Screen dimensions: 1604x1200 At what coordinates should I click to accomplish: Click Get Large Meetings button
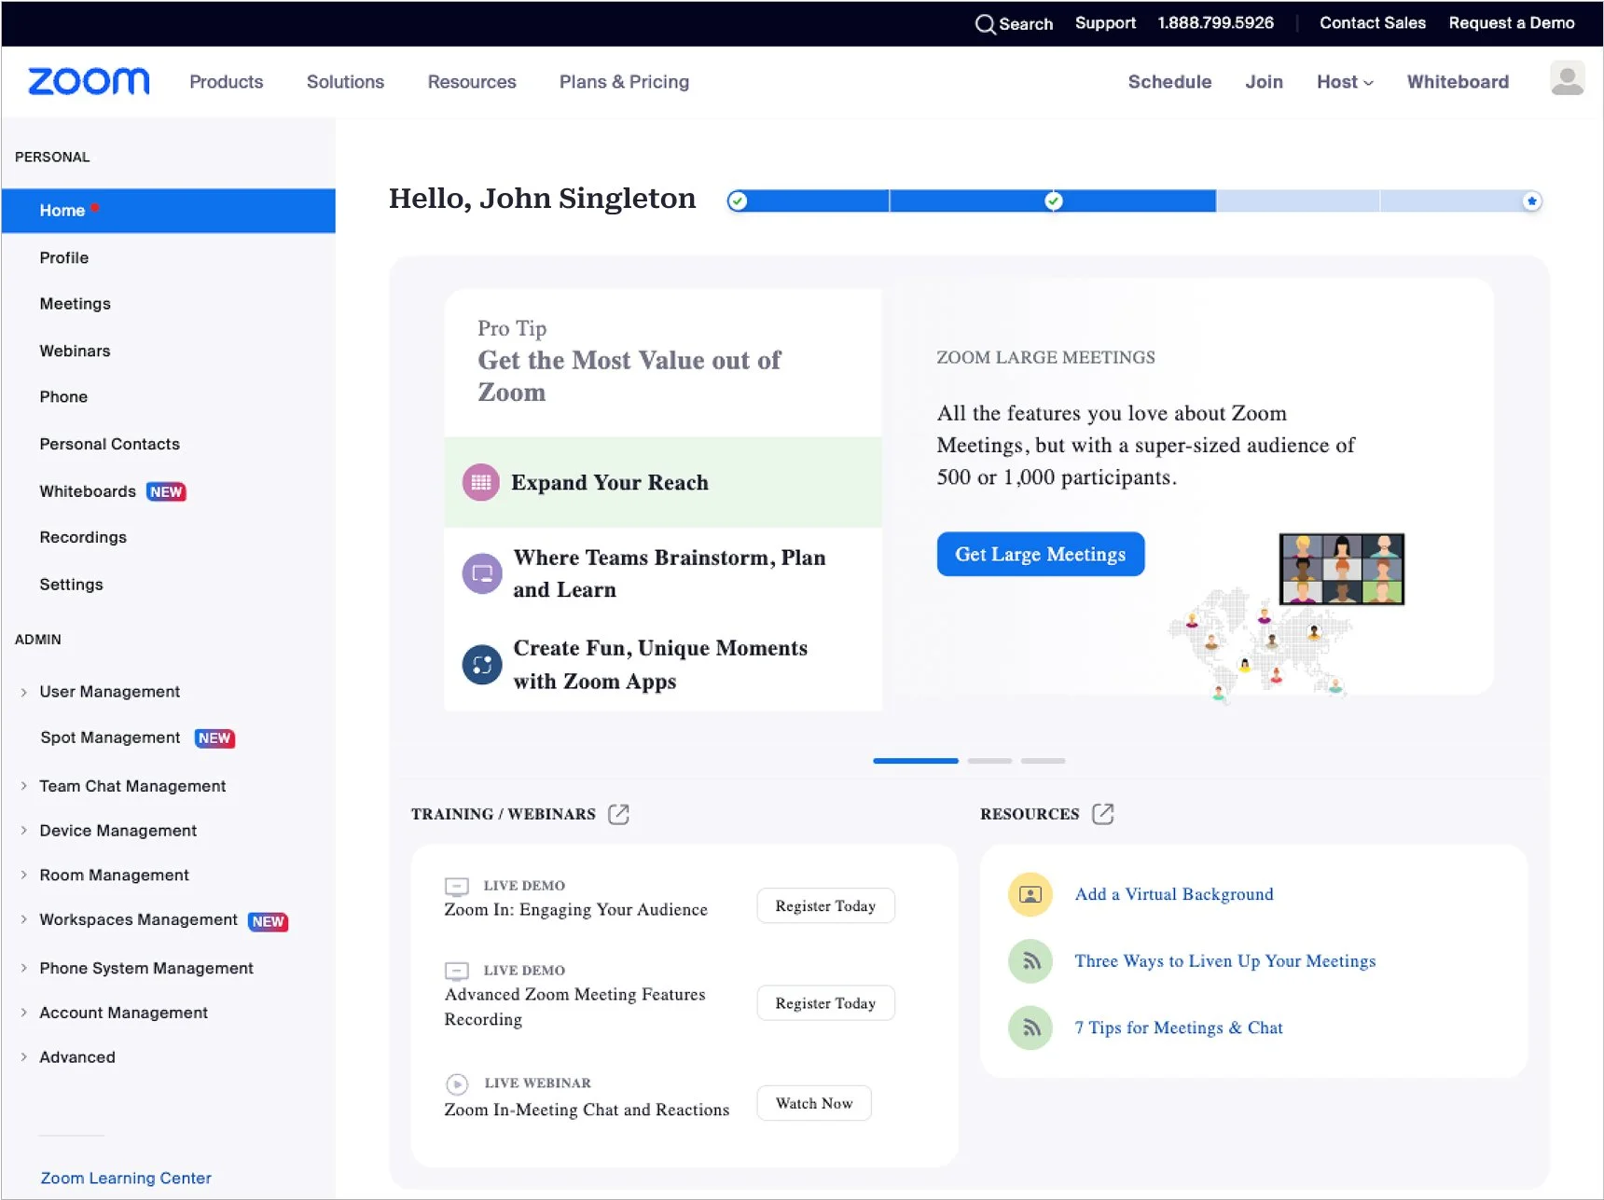(x=1041, y=554)
